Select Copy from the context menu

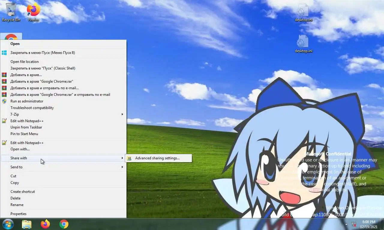pyautogui.click(x=64, y=183)
